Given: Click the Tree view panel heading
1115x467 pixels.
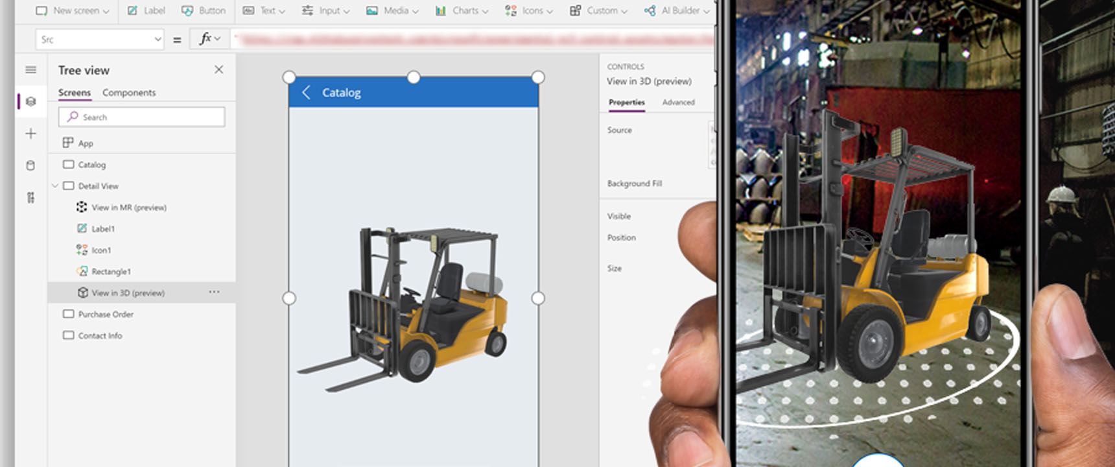Looking at the screenshot, I should point(84,70).
